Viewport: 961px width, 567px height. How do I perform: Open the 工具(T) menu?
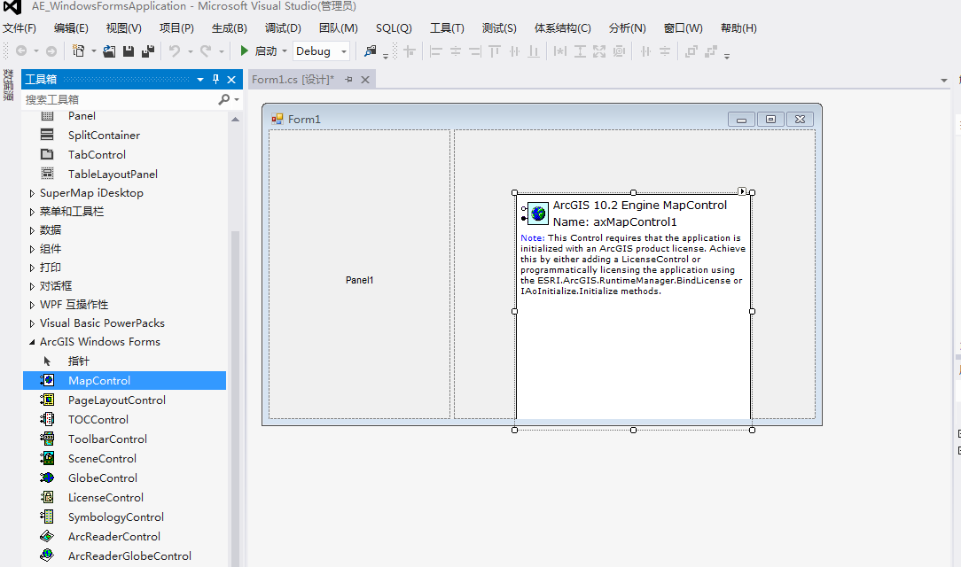447,28
